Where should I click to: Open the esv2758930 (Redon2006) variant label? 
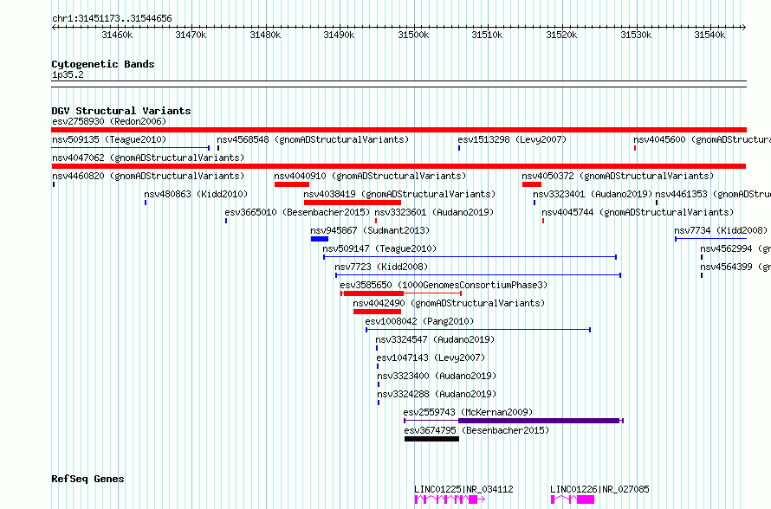click(109, 121)
